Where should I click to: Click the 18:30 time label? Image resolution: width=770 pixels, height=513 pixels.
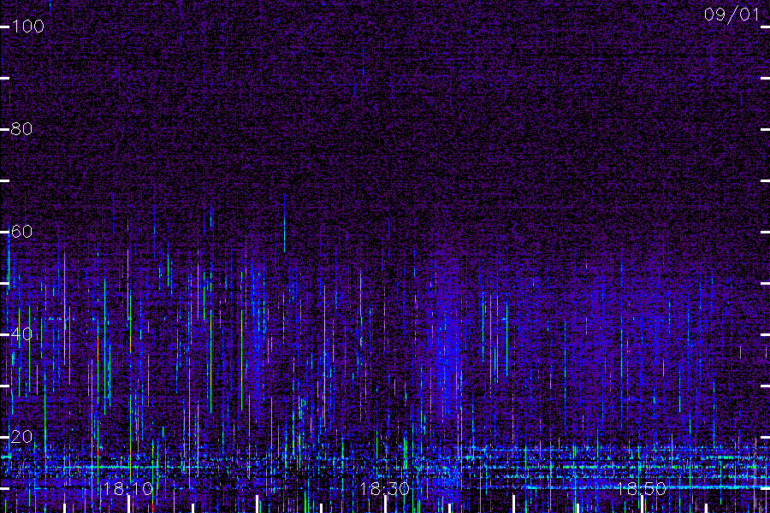point(384,488)
